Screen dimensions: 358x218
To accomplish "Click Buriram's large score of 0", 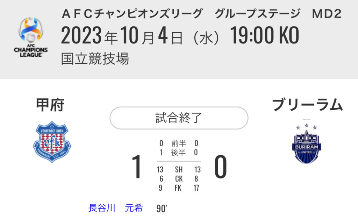I will (220, 167).
